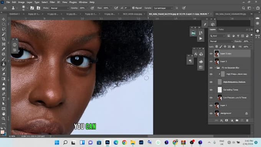Image resolution: width=261 pixels, height=147 pixels.
Task: Open Google Chrome from the taskbar
Action: pos(124,142)
